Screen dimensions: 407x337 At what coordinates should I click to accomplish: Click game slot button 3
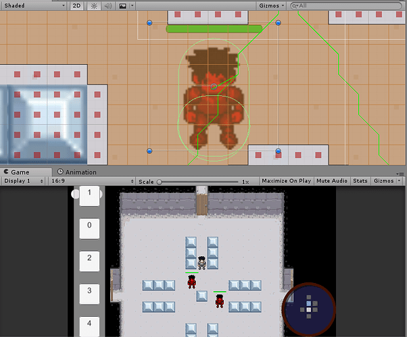(89, 294)
